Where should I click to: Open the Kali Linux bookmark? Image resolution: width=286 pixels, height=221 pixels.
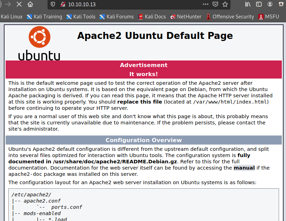point(11,17)
